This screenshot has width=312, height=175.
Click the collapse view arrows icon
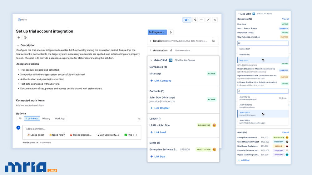point(208,20)
